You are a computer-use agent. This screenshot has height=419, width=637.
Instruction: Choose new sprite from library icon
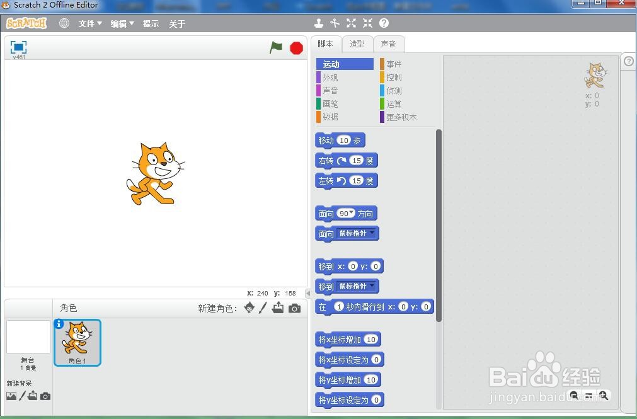[x=249, y=307]
